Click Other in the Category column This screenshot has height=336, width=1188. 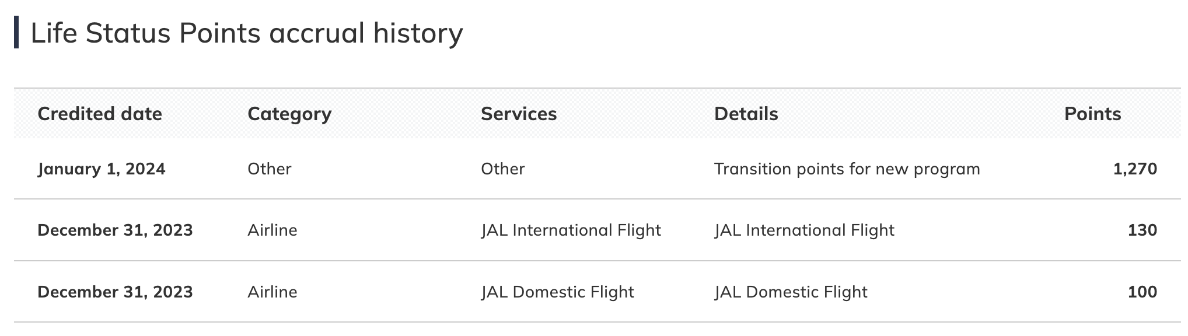coord(269,169)
